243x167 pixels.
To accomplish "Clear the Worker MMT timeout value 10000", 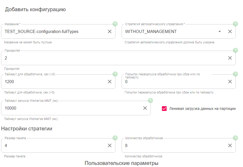I will 145,108.
